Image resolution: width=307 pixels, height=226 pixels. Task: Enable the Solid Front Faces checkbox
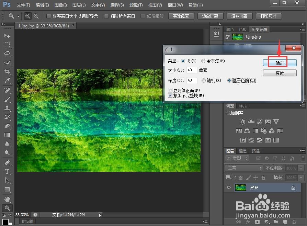click(170, 90)
